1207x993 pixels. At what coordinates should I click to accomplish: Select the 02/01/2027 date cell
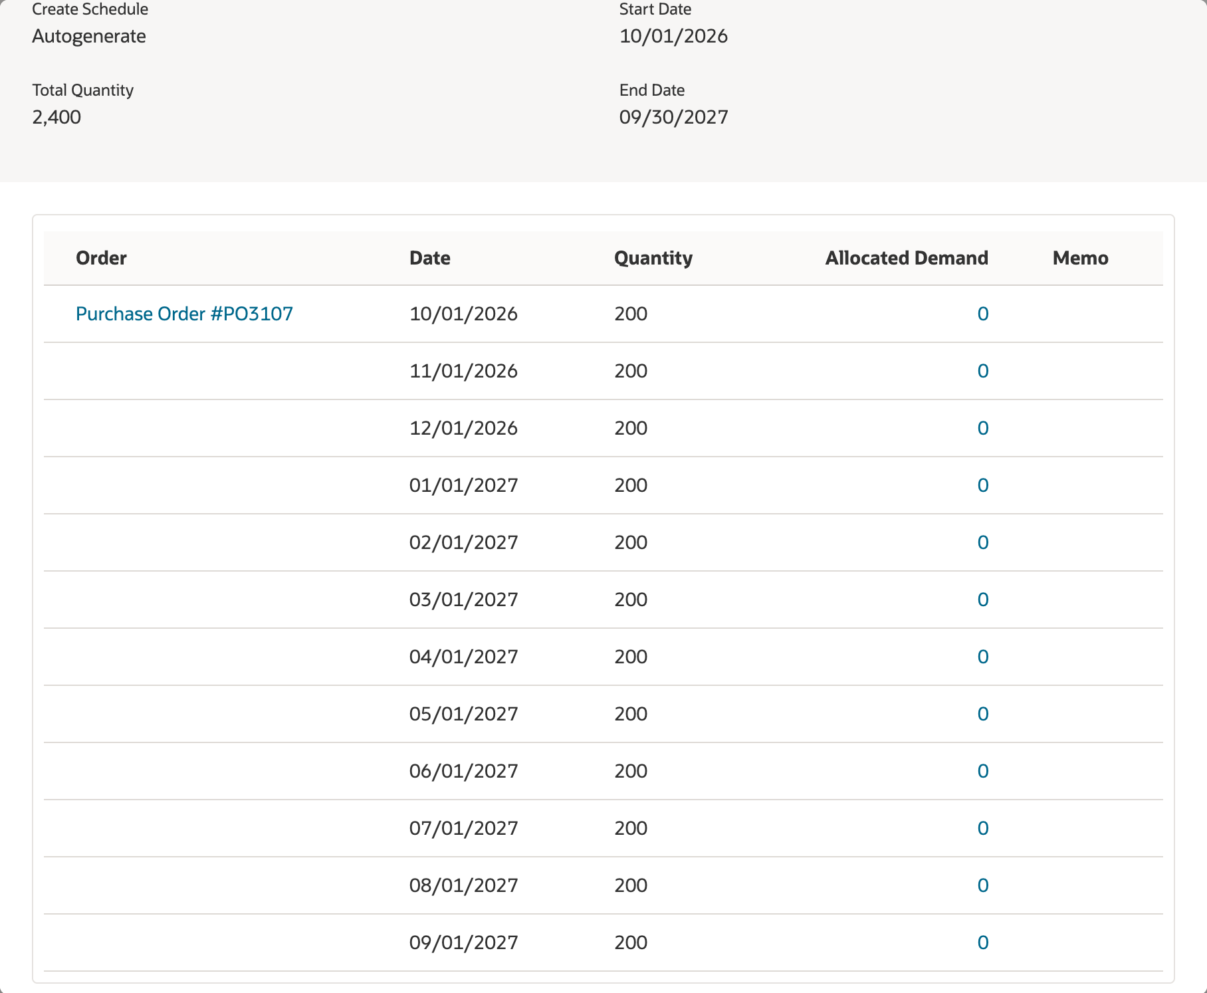pyautogui.click(x=463, y=542)
